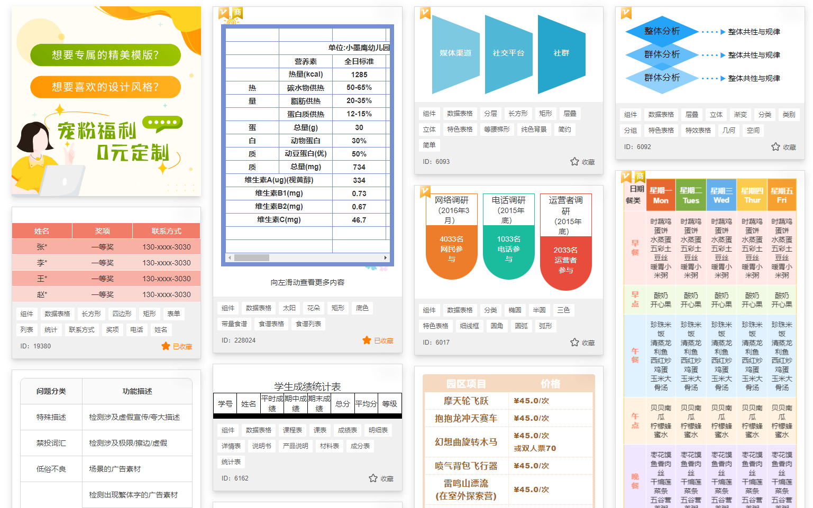The height and width of the screenshot is (508, 813).
Task: Open the 园区项目 price list template
Action: click(x=508, y=439)
